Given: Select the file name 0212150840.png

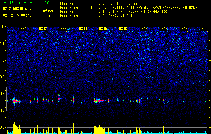Looking at the screenshot, I should pyautogui.click(x=17, y=9).
